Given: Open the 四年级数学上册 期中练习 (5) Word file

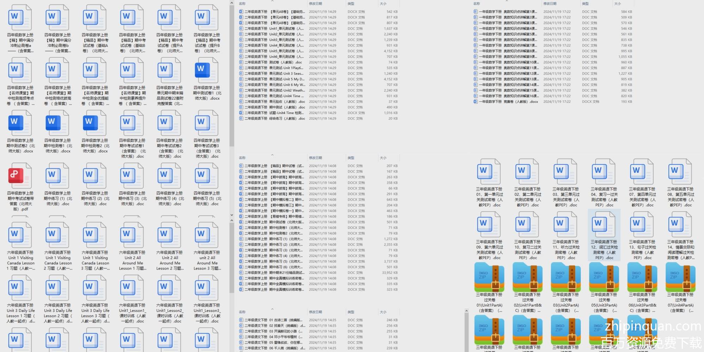Looking at the screenshot, I should 207,178.
